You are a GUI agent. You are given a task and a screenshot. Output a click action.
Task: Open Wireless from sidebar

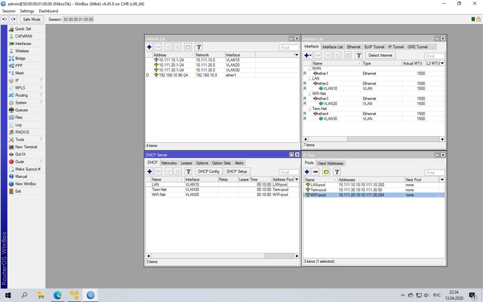pos(22,51)
